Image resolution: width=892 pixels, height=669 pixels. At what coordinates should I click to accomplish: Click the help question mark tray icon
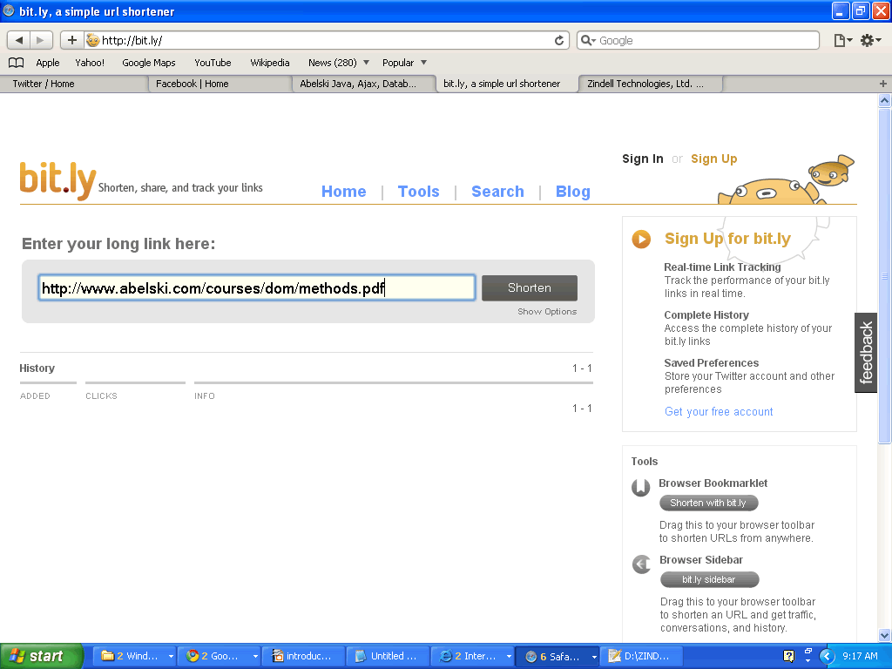click(788, 656)
